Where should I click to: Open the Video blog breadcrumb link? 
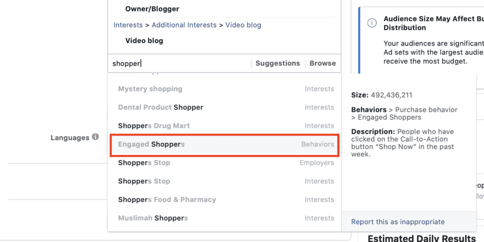243,25
